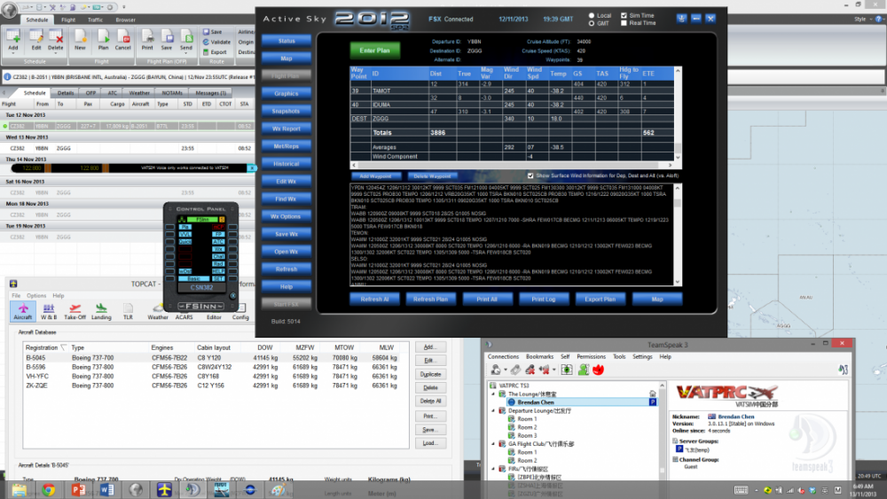Toggle Sim Time checkbox
Viewport: 887px width, 499px height.
tap(624, 16)
